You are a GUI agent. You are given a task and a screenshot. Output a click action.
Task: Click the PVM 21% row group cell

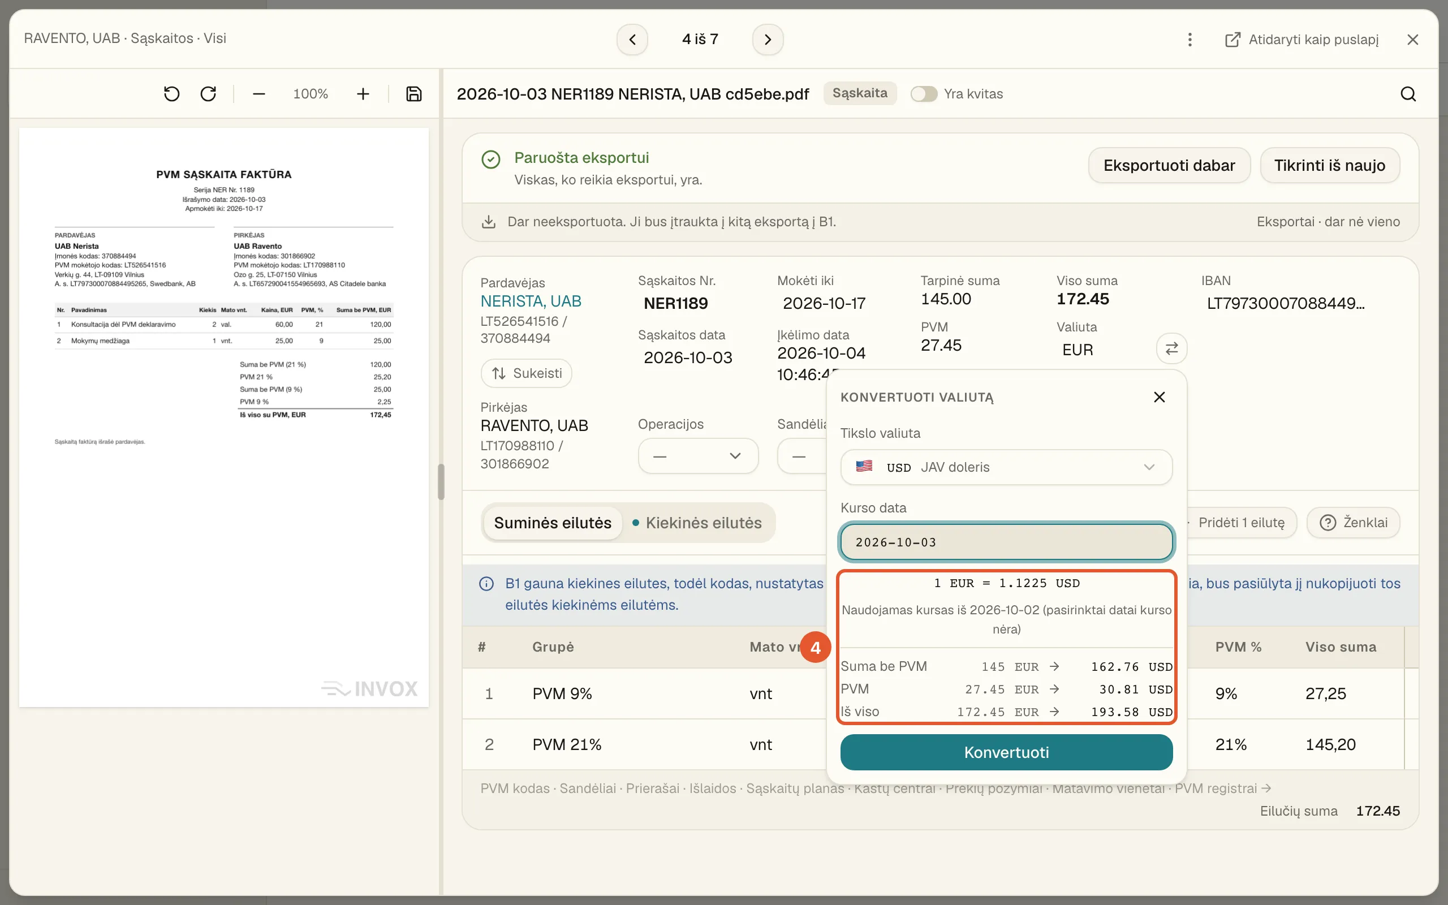567,744
